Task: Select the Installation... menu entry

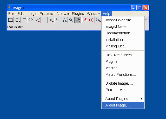Action: tap(123, 40)
